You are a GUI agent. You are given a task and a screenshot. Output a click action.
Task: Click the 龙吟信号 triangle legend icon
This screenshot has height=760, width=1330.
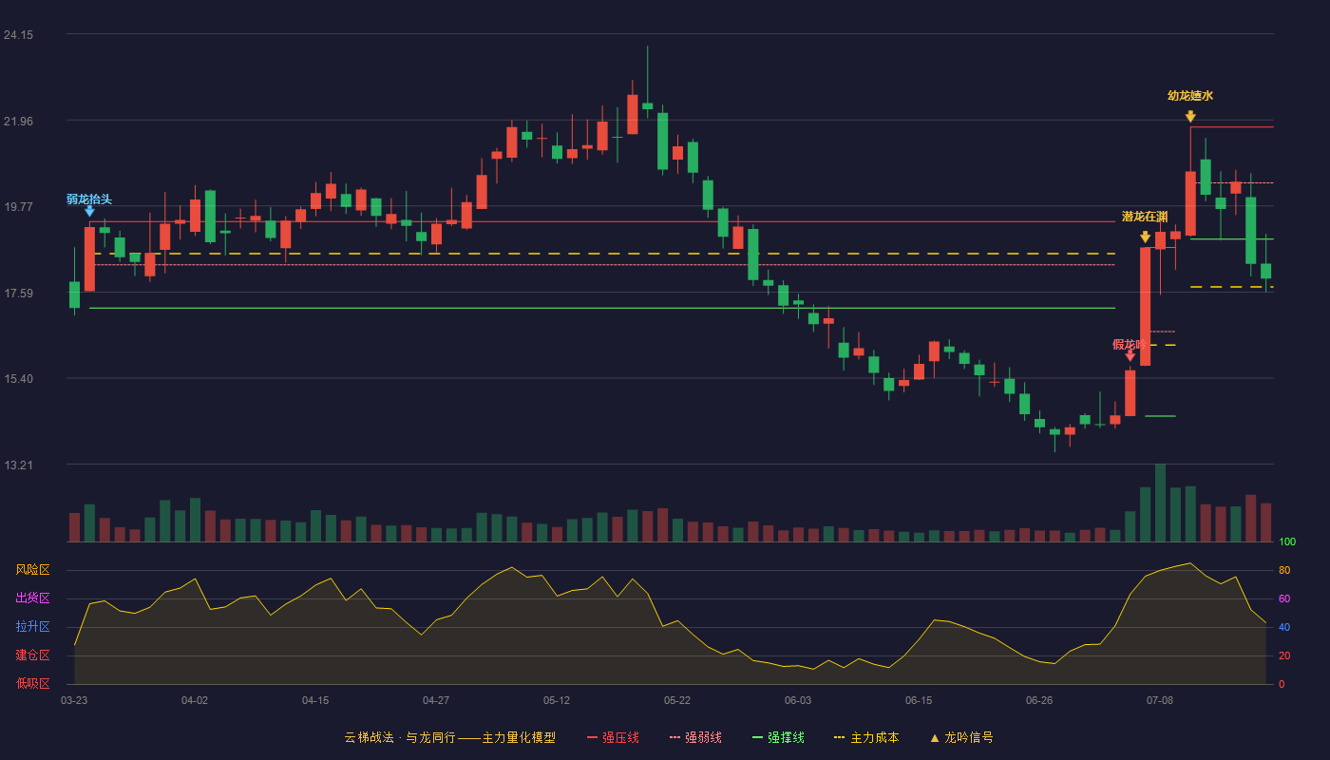coord(935,737)
